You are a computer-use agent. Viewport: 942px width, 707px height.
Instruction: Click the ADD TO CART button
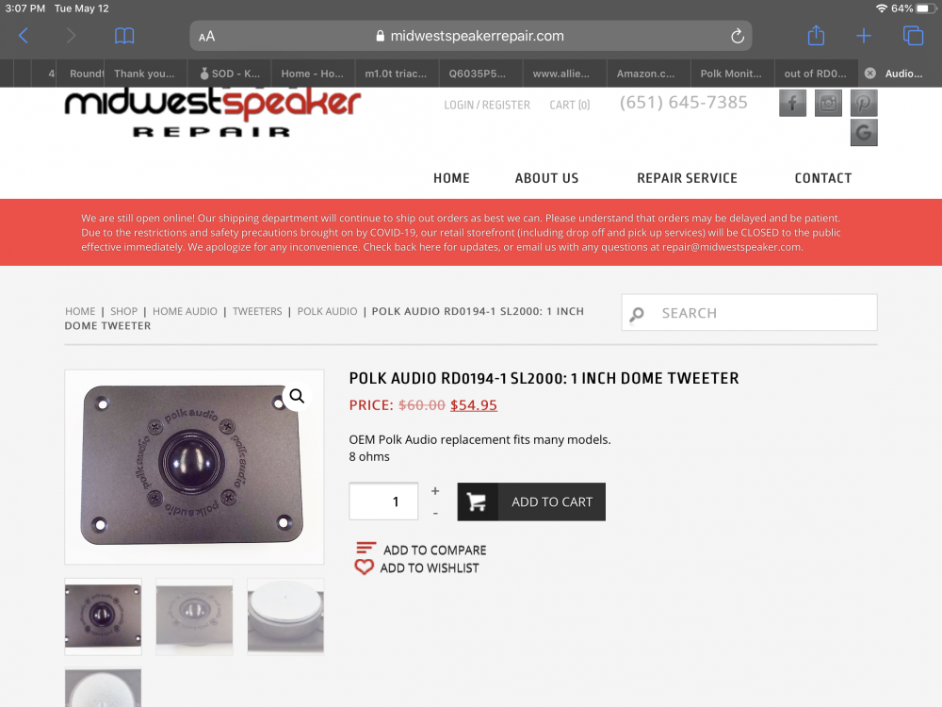(531, 501)
